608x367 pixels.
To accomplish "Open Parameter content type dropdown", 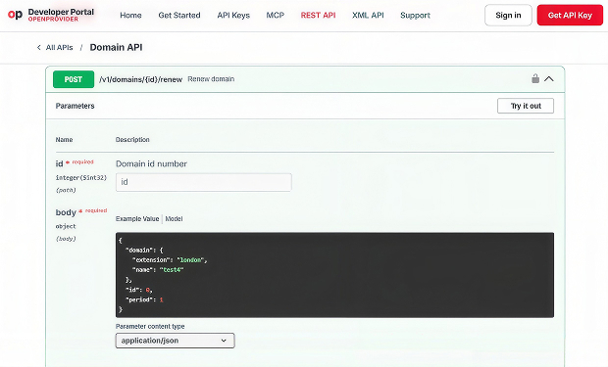I will pyautogui.click(x=175, y=341).
